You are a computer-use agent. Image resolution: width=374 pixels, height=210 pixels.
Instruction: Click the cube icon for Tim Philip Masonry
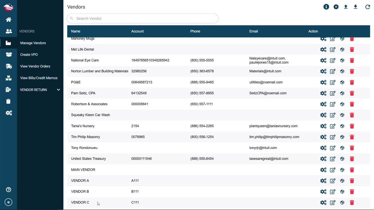[x=342, y=137]
